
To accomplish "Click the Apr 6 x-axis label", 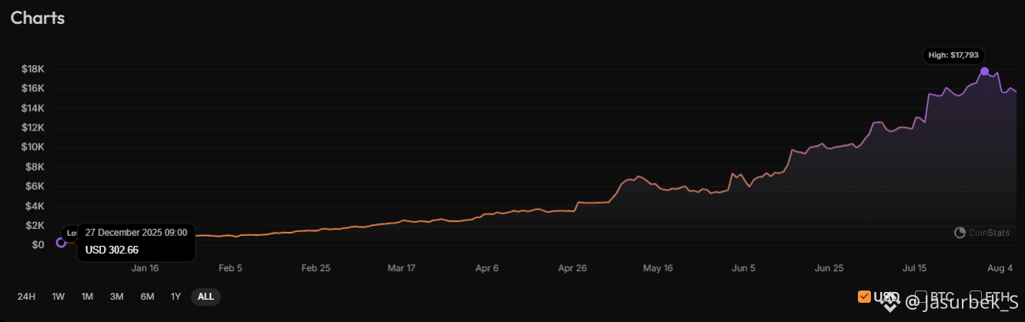I will [x=487, y=268].
